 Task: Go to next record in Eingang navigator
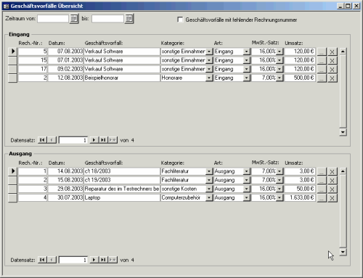[x=94, y=140]
